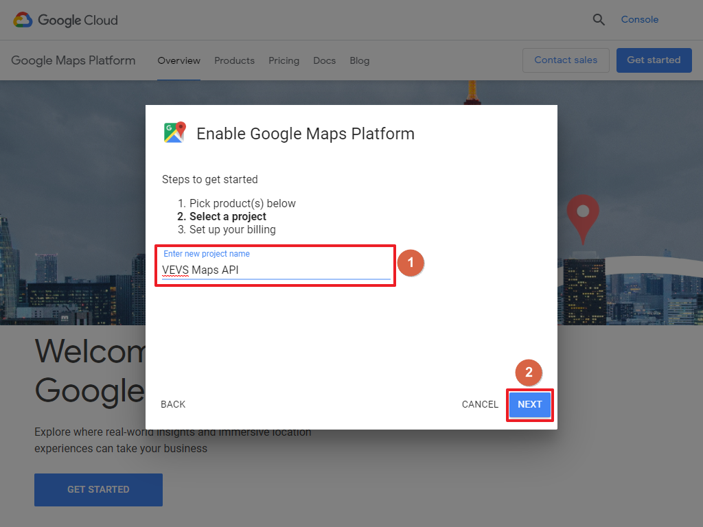
Task: Click CANCEL to dismiss the dialog
Action: point(480,404)
